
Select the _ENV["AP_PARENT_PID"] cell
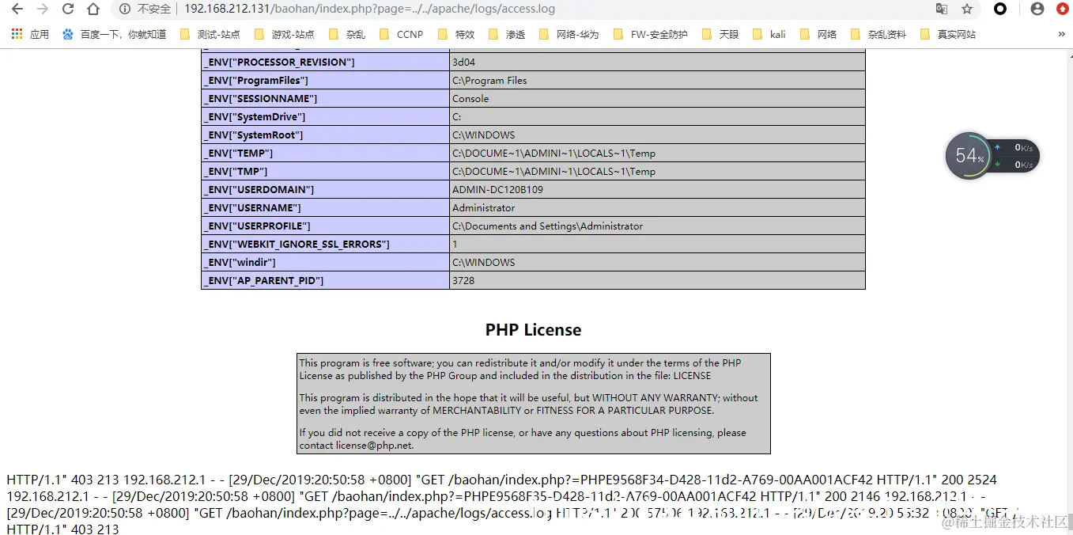pyautogui.click(x=325, y=280)
